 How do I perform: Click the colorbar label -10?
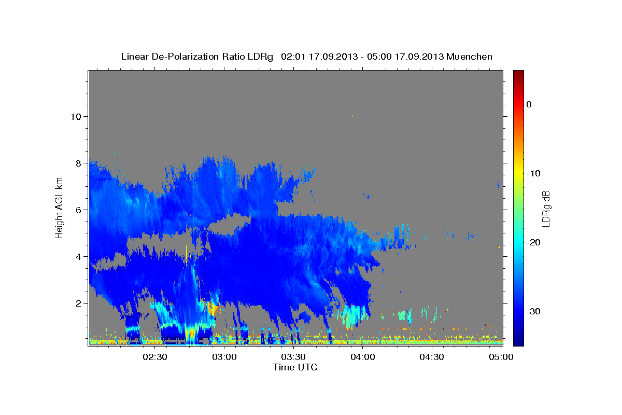[534, 173]
